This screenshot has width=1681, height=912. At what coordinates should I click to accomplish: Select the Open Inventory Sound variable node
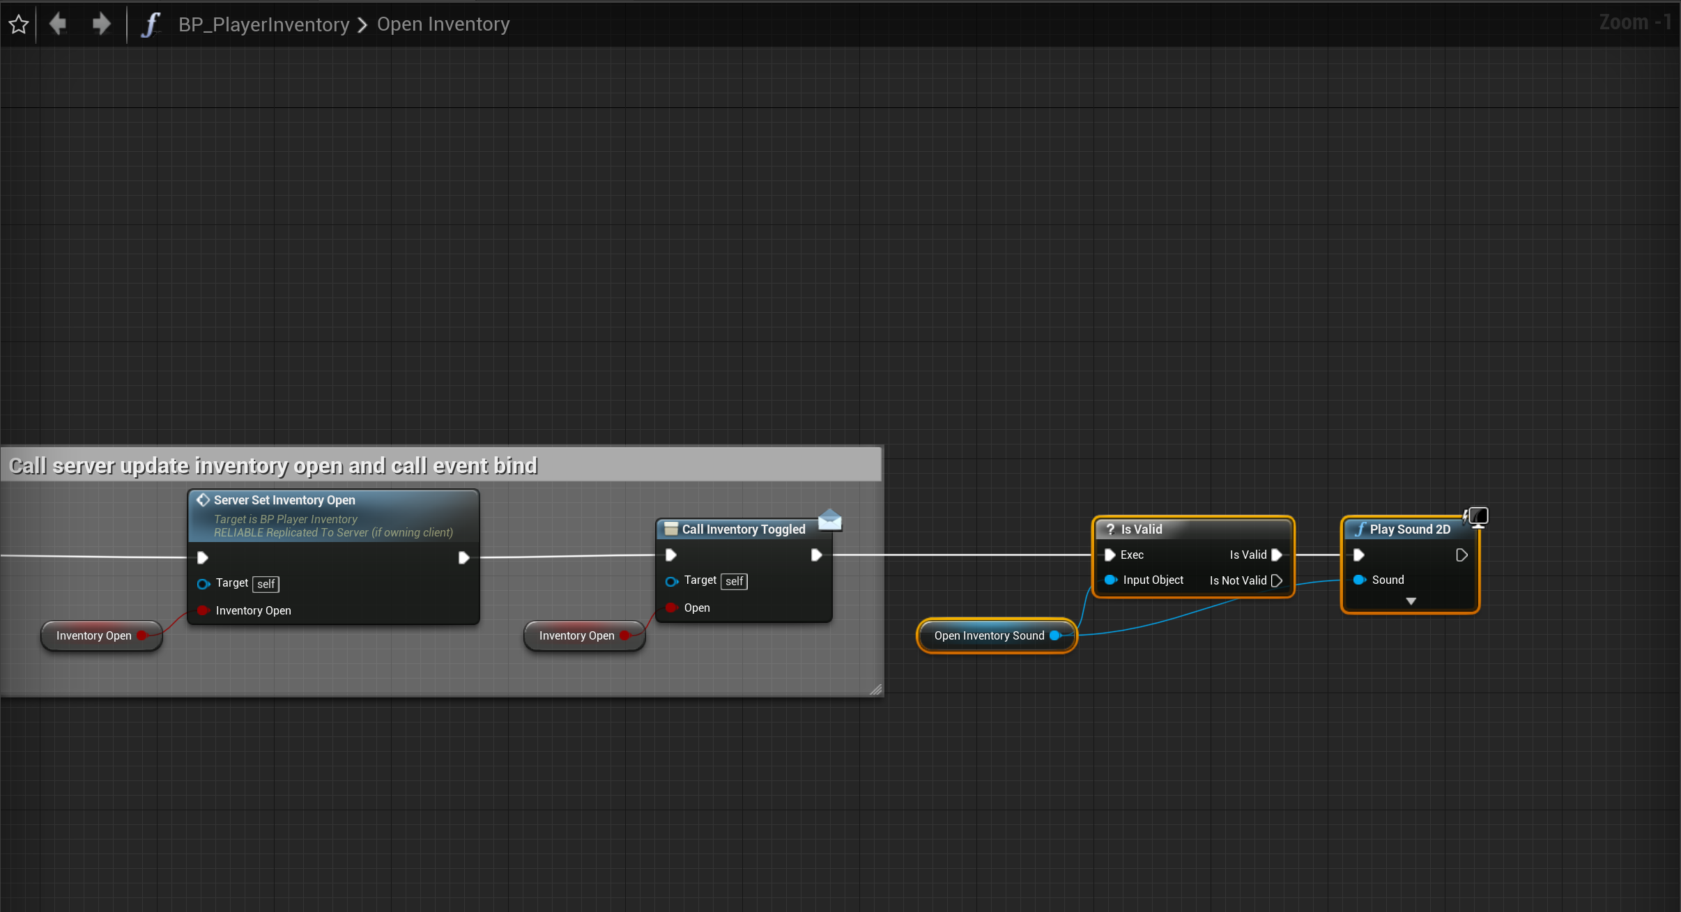coord(988,635)
